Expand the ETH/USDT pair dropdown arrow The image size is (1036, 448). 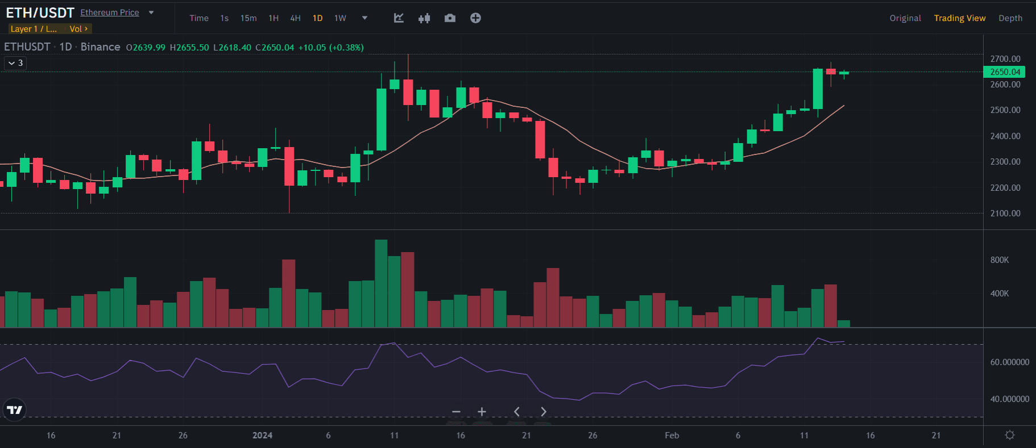(151, 12)
